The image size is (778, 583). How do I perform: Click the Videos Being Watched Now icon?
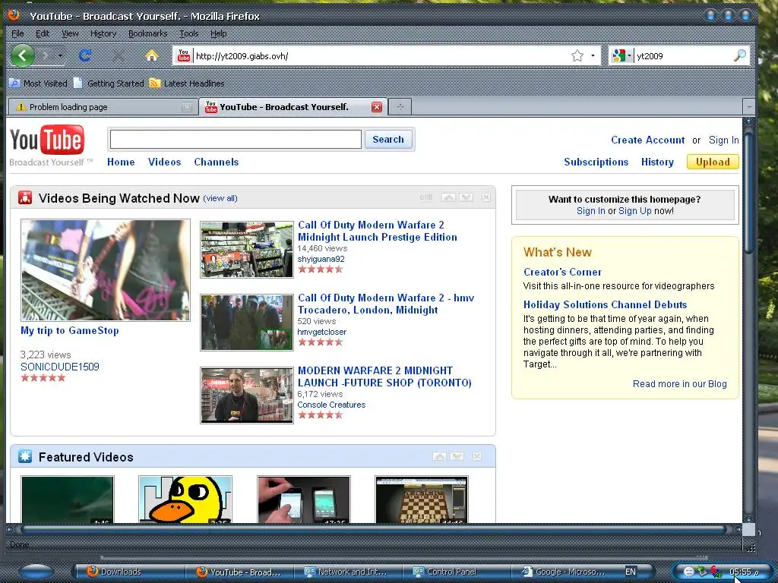[25, 198]
